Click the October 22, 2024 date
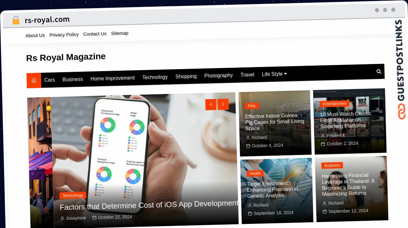 click(x=115, y=217)
